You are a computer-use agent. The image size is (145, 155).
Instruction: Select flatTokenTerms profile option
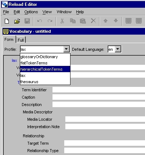tap(45, 63)
